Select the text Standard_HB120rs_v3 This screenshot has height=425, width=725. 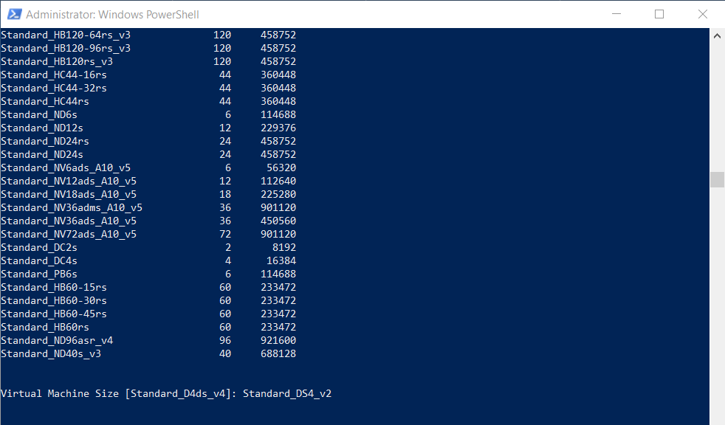(57, 62)
